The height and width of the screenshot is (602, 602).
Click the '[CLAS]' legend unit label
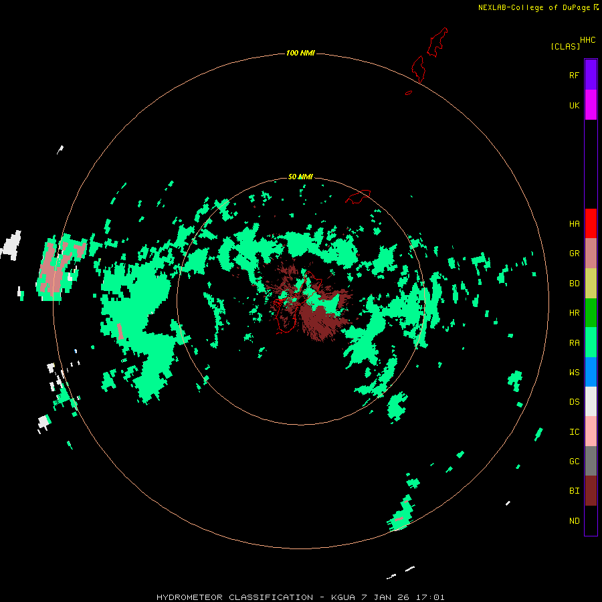pyautogui.click(x=565, y=46)
